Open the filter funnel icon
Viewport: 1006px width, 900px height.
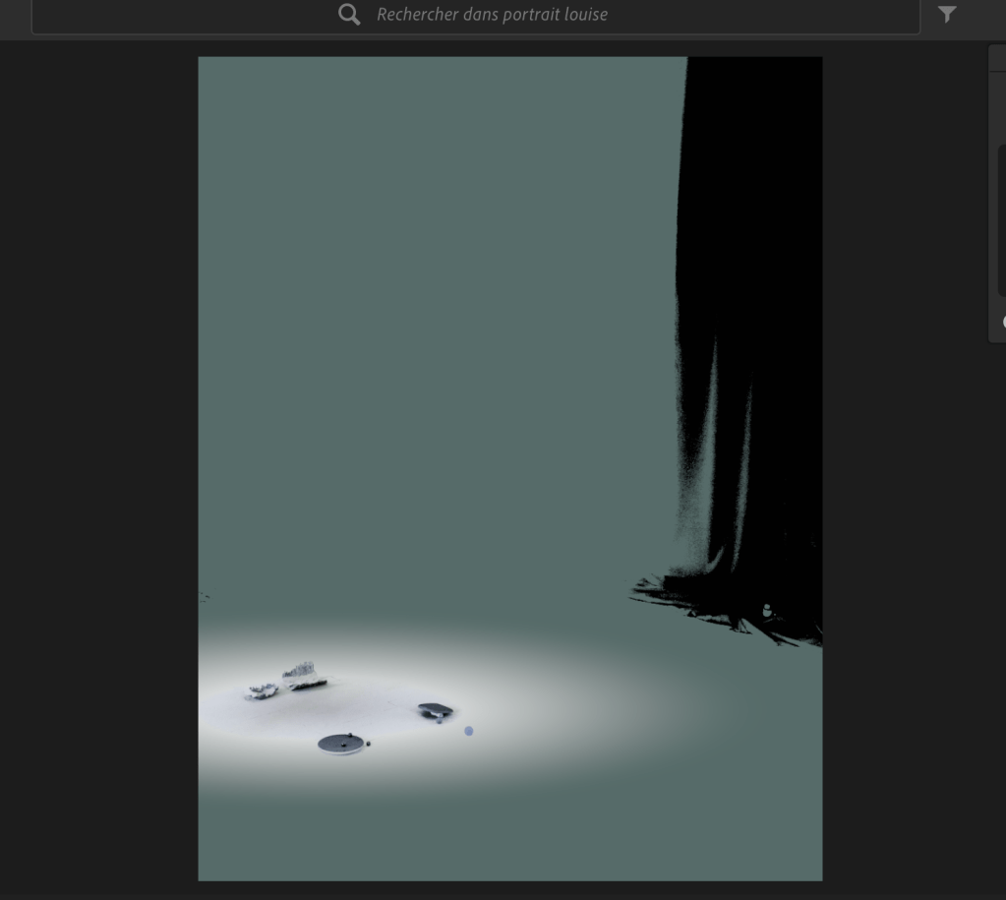pos(946,14)
